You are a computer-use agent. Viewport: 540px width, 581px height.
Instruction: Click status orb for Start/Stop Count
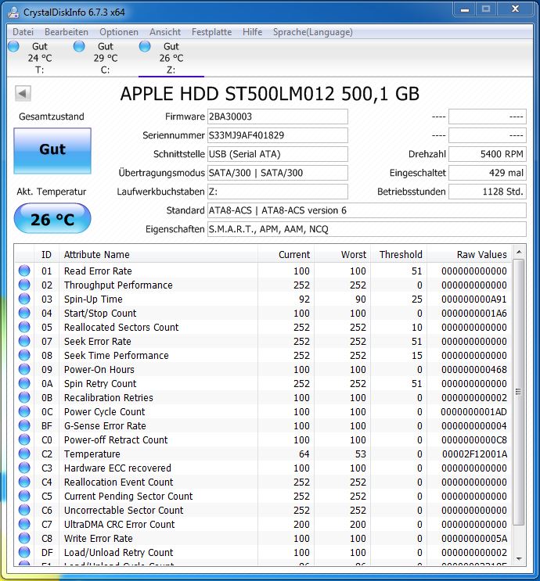tap(24, 313)
